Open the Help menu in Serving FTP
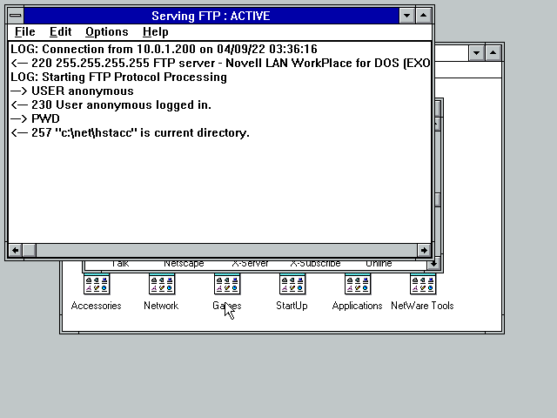 click(x=156, y=32)
